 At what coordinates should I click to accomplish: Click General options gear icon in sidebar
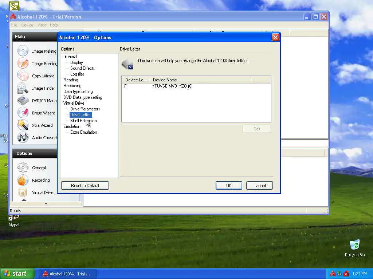23,168
